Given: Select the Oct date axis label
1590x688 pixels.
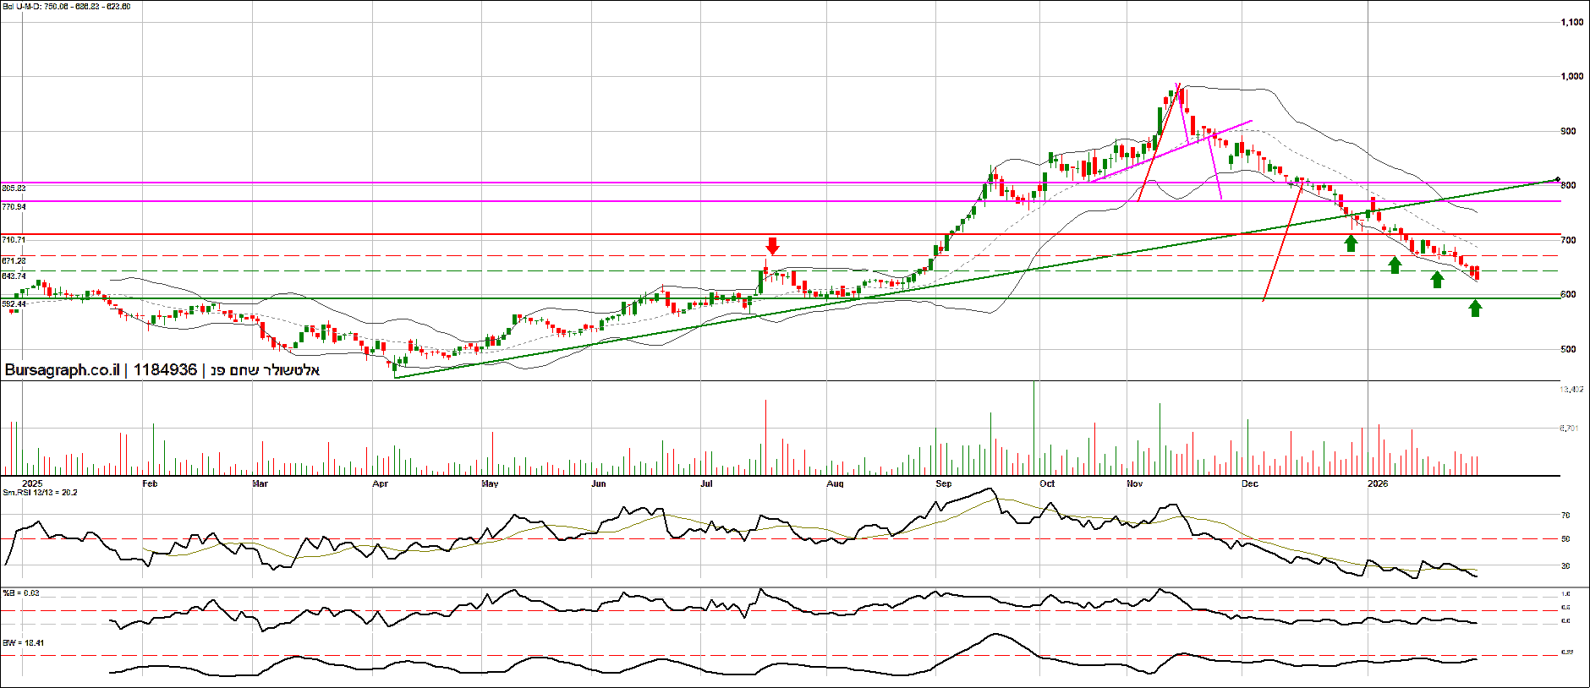Looking at the screenshot, I should 1047,483.
